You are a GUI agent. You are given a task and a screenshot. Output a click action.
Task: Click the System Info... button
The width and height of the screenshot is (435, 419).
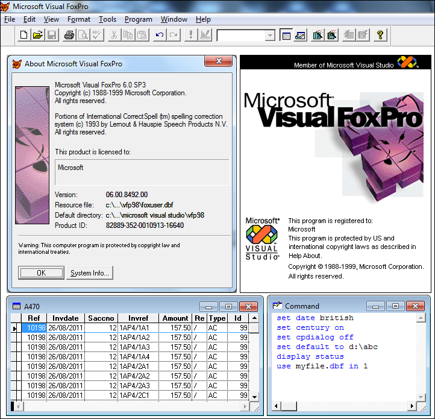pyautogui.click(x=90, y=273)
